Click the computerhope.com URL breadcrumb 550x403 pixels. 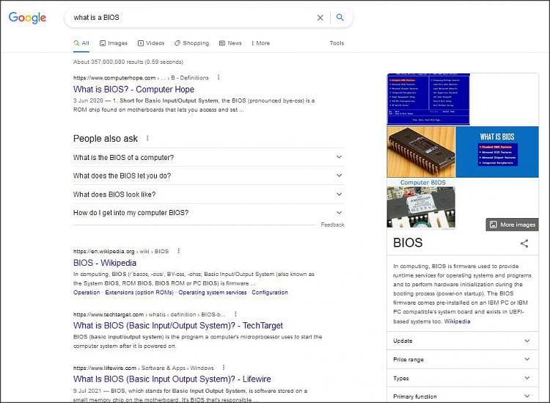[x=141, y=78]
